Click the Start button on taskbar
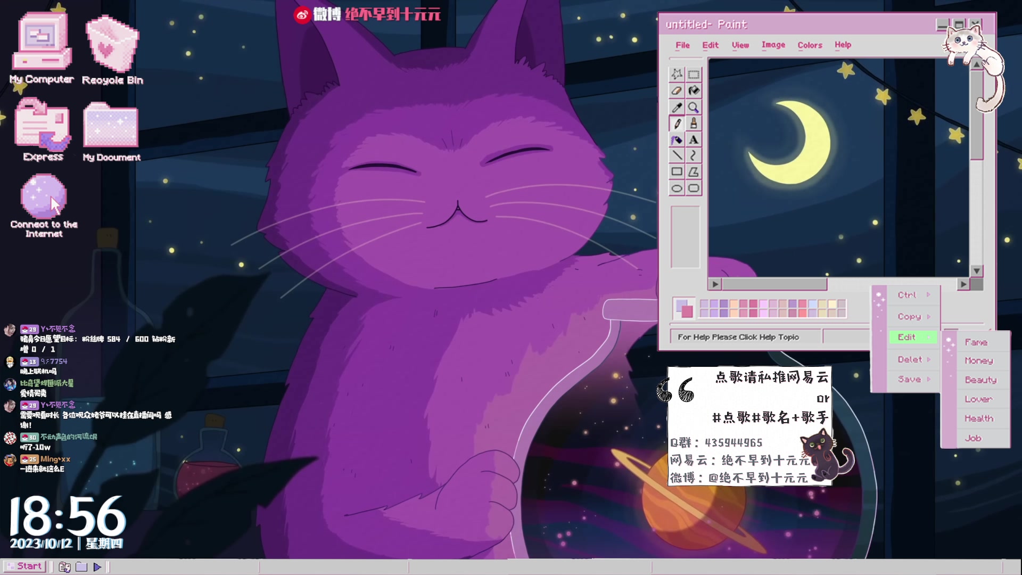This screenshot has height=575, width=1022. (24, 566)
